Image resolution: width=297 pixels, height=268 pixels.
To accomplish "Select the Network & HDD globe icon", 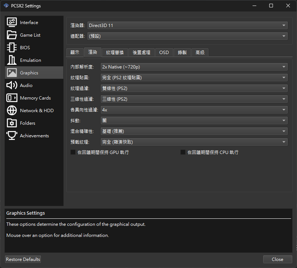I will [12, 111].
